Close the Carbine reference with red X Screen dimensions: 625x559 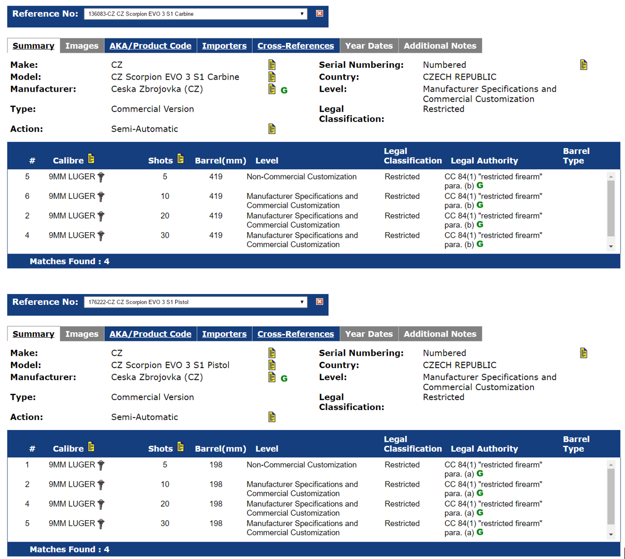click(319, 13)
